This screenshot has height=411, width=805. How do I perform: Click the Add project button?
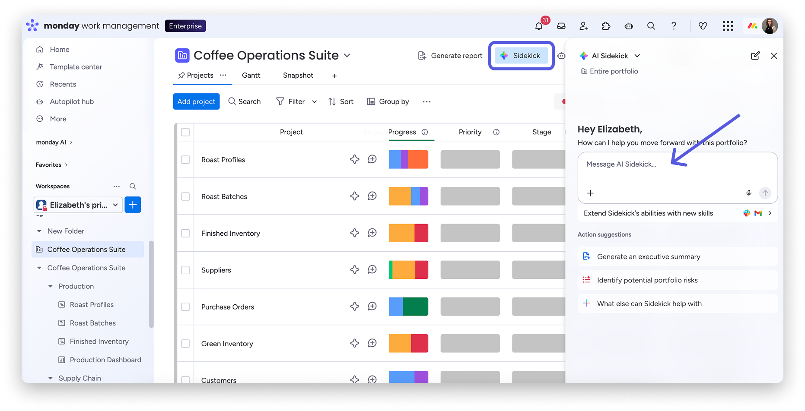196,101
